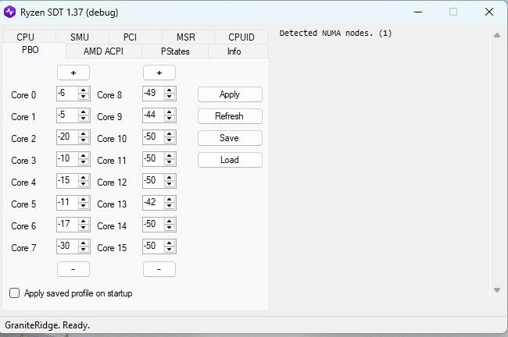The height and width of the screenshot is (337, 508).
Task: Decrease Core 7 value with down arrow
Action: [x=84, y=250]
